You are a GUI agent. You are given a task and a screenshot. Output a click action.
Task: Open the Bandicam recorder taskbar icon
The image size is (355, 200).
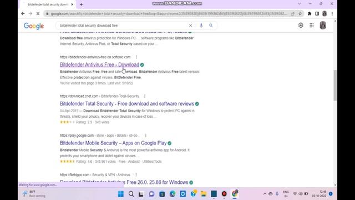coord(224,194)
